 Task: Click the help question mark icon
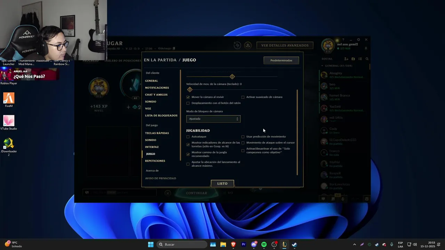point(343,40)
